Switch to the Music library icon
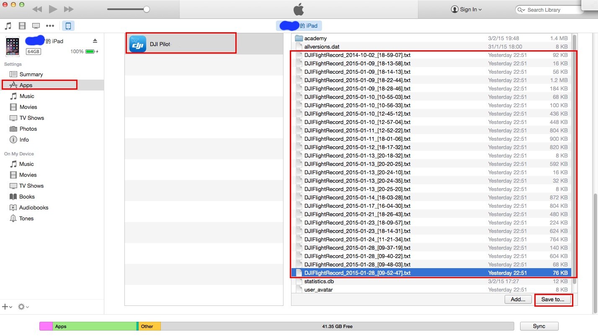Viewport: 598px width, 336px height. point(8,26)
